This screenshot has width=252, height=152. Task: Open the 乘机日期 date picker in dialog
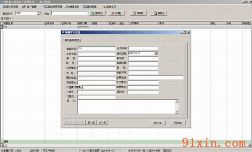[156, 53]
